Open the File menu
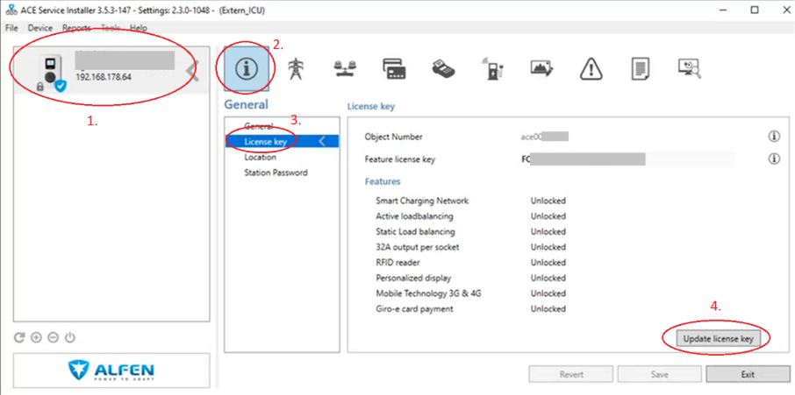Viewport: 795px width, 395px height. click(11, 28)
